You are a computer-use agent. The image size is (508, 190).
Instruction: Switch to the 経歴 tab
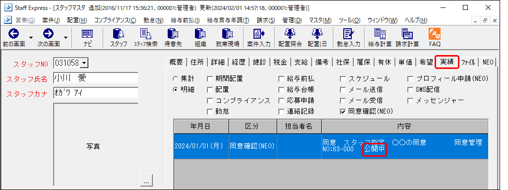point(239,62)
